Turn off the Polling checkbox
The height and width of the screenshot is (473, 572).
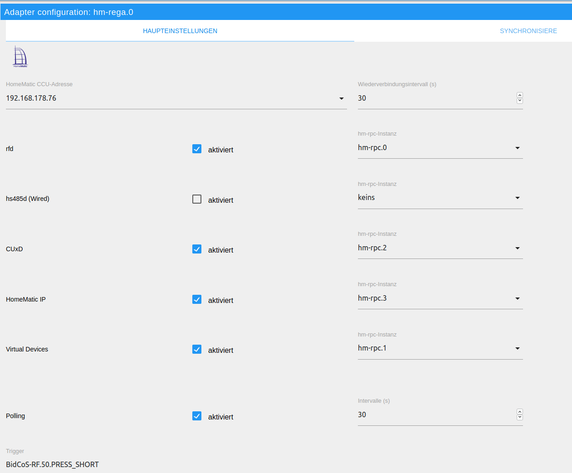(x=197, y=416)
